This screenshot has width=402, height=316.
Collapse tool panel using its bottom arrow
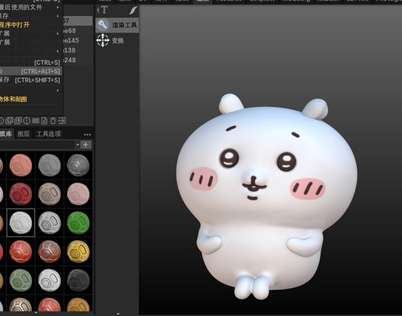click(118, 314)
